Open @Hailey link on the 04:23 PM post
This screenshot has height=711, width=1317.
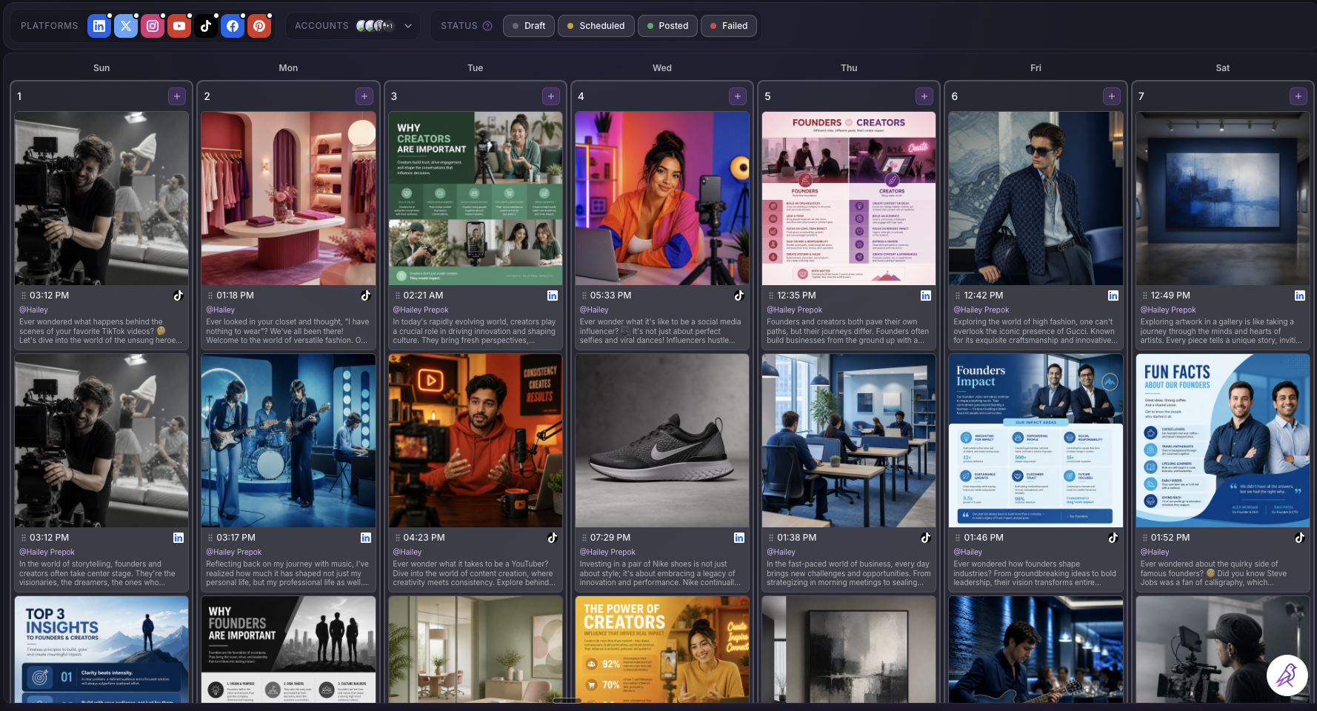click(x=407, y=552)
